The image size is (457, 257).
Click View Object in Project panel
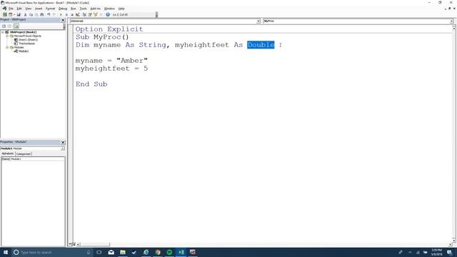click(9, 26)
